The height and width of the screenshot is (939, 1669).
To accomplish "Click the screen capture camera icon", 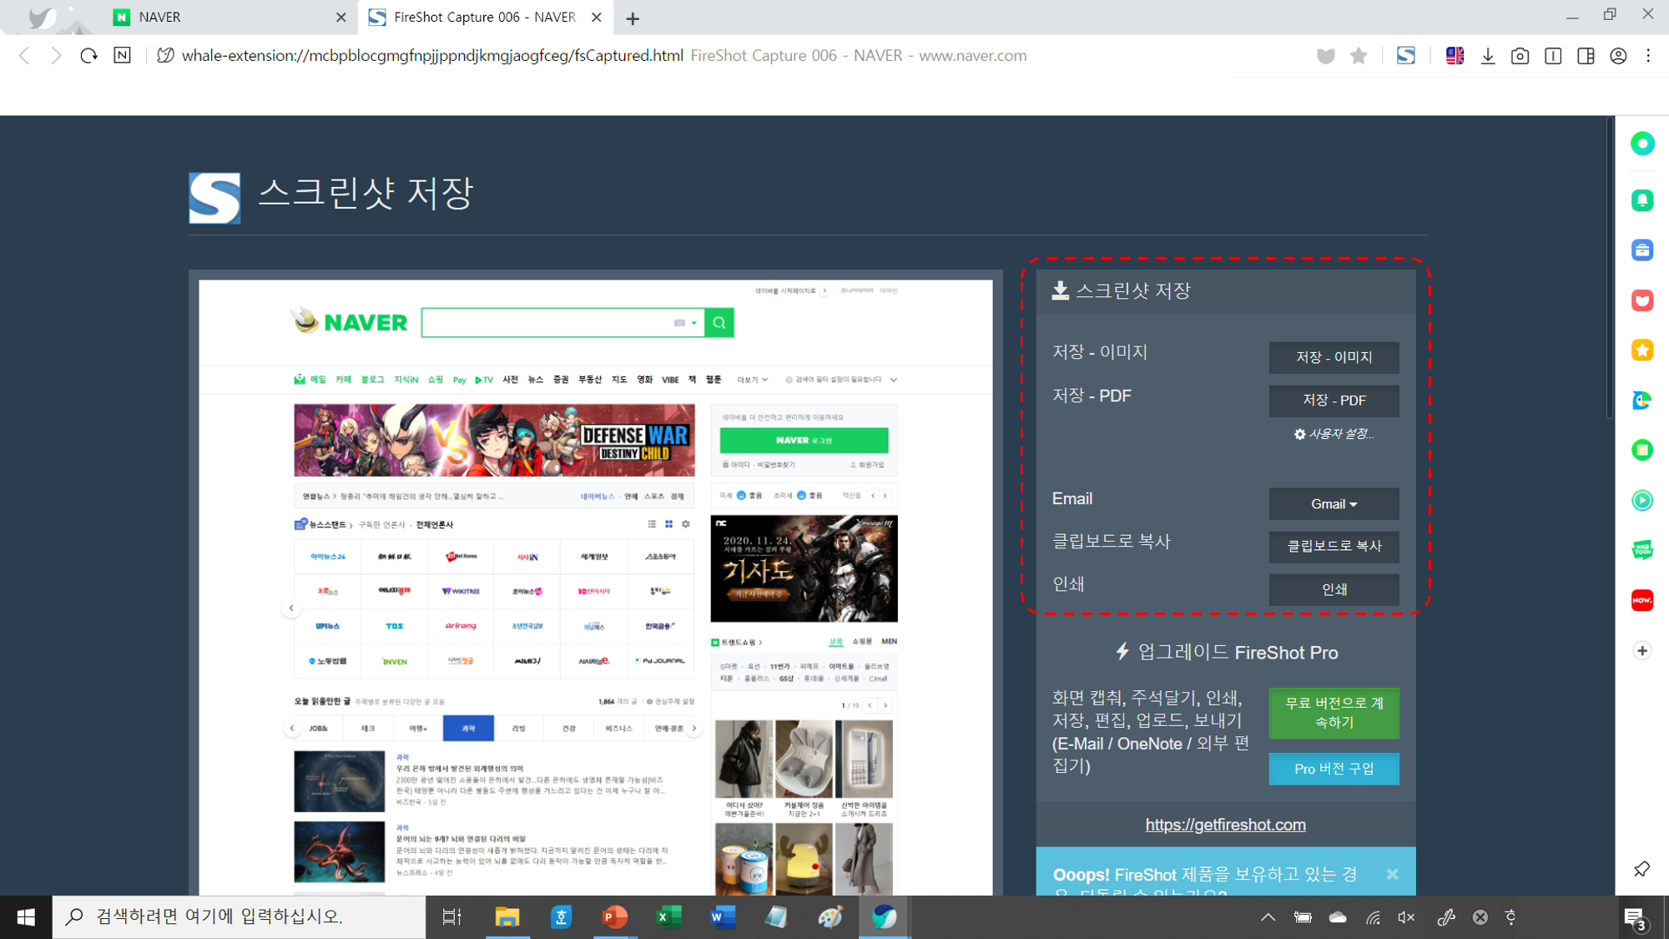I will coord(1520,56).
